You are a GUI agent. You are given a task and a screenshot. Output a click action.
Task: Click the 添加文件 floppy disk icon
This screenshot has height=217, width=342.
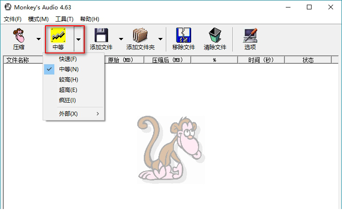[102, 36]
